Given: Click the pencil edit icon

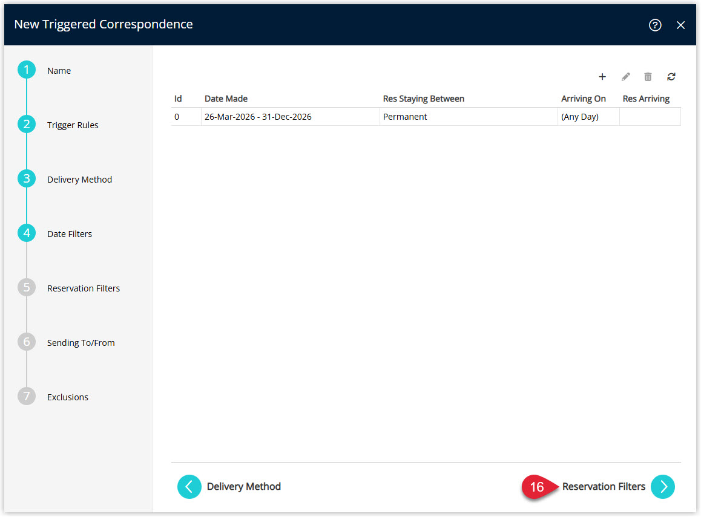Looking at the screenshot, I should 625,77.
